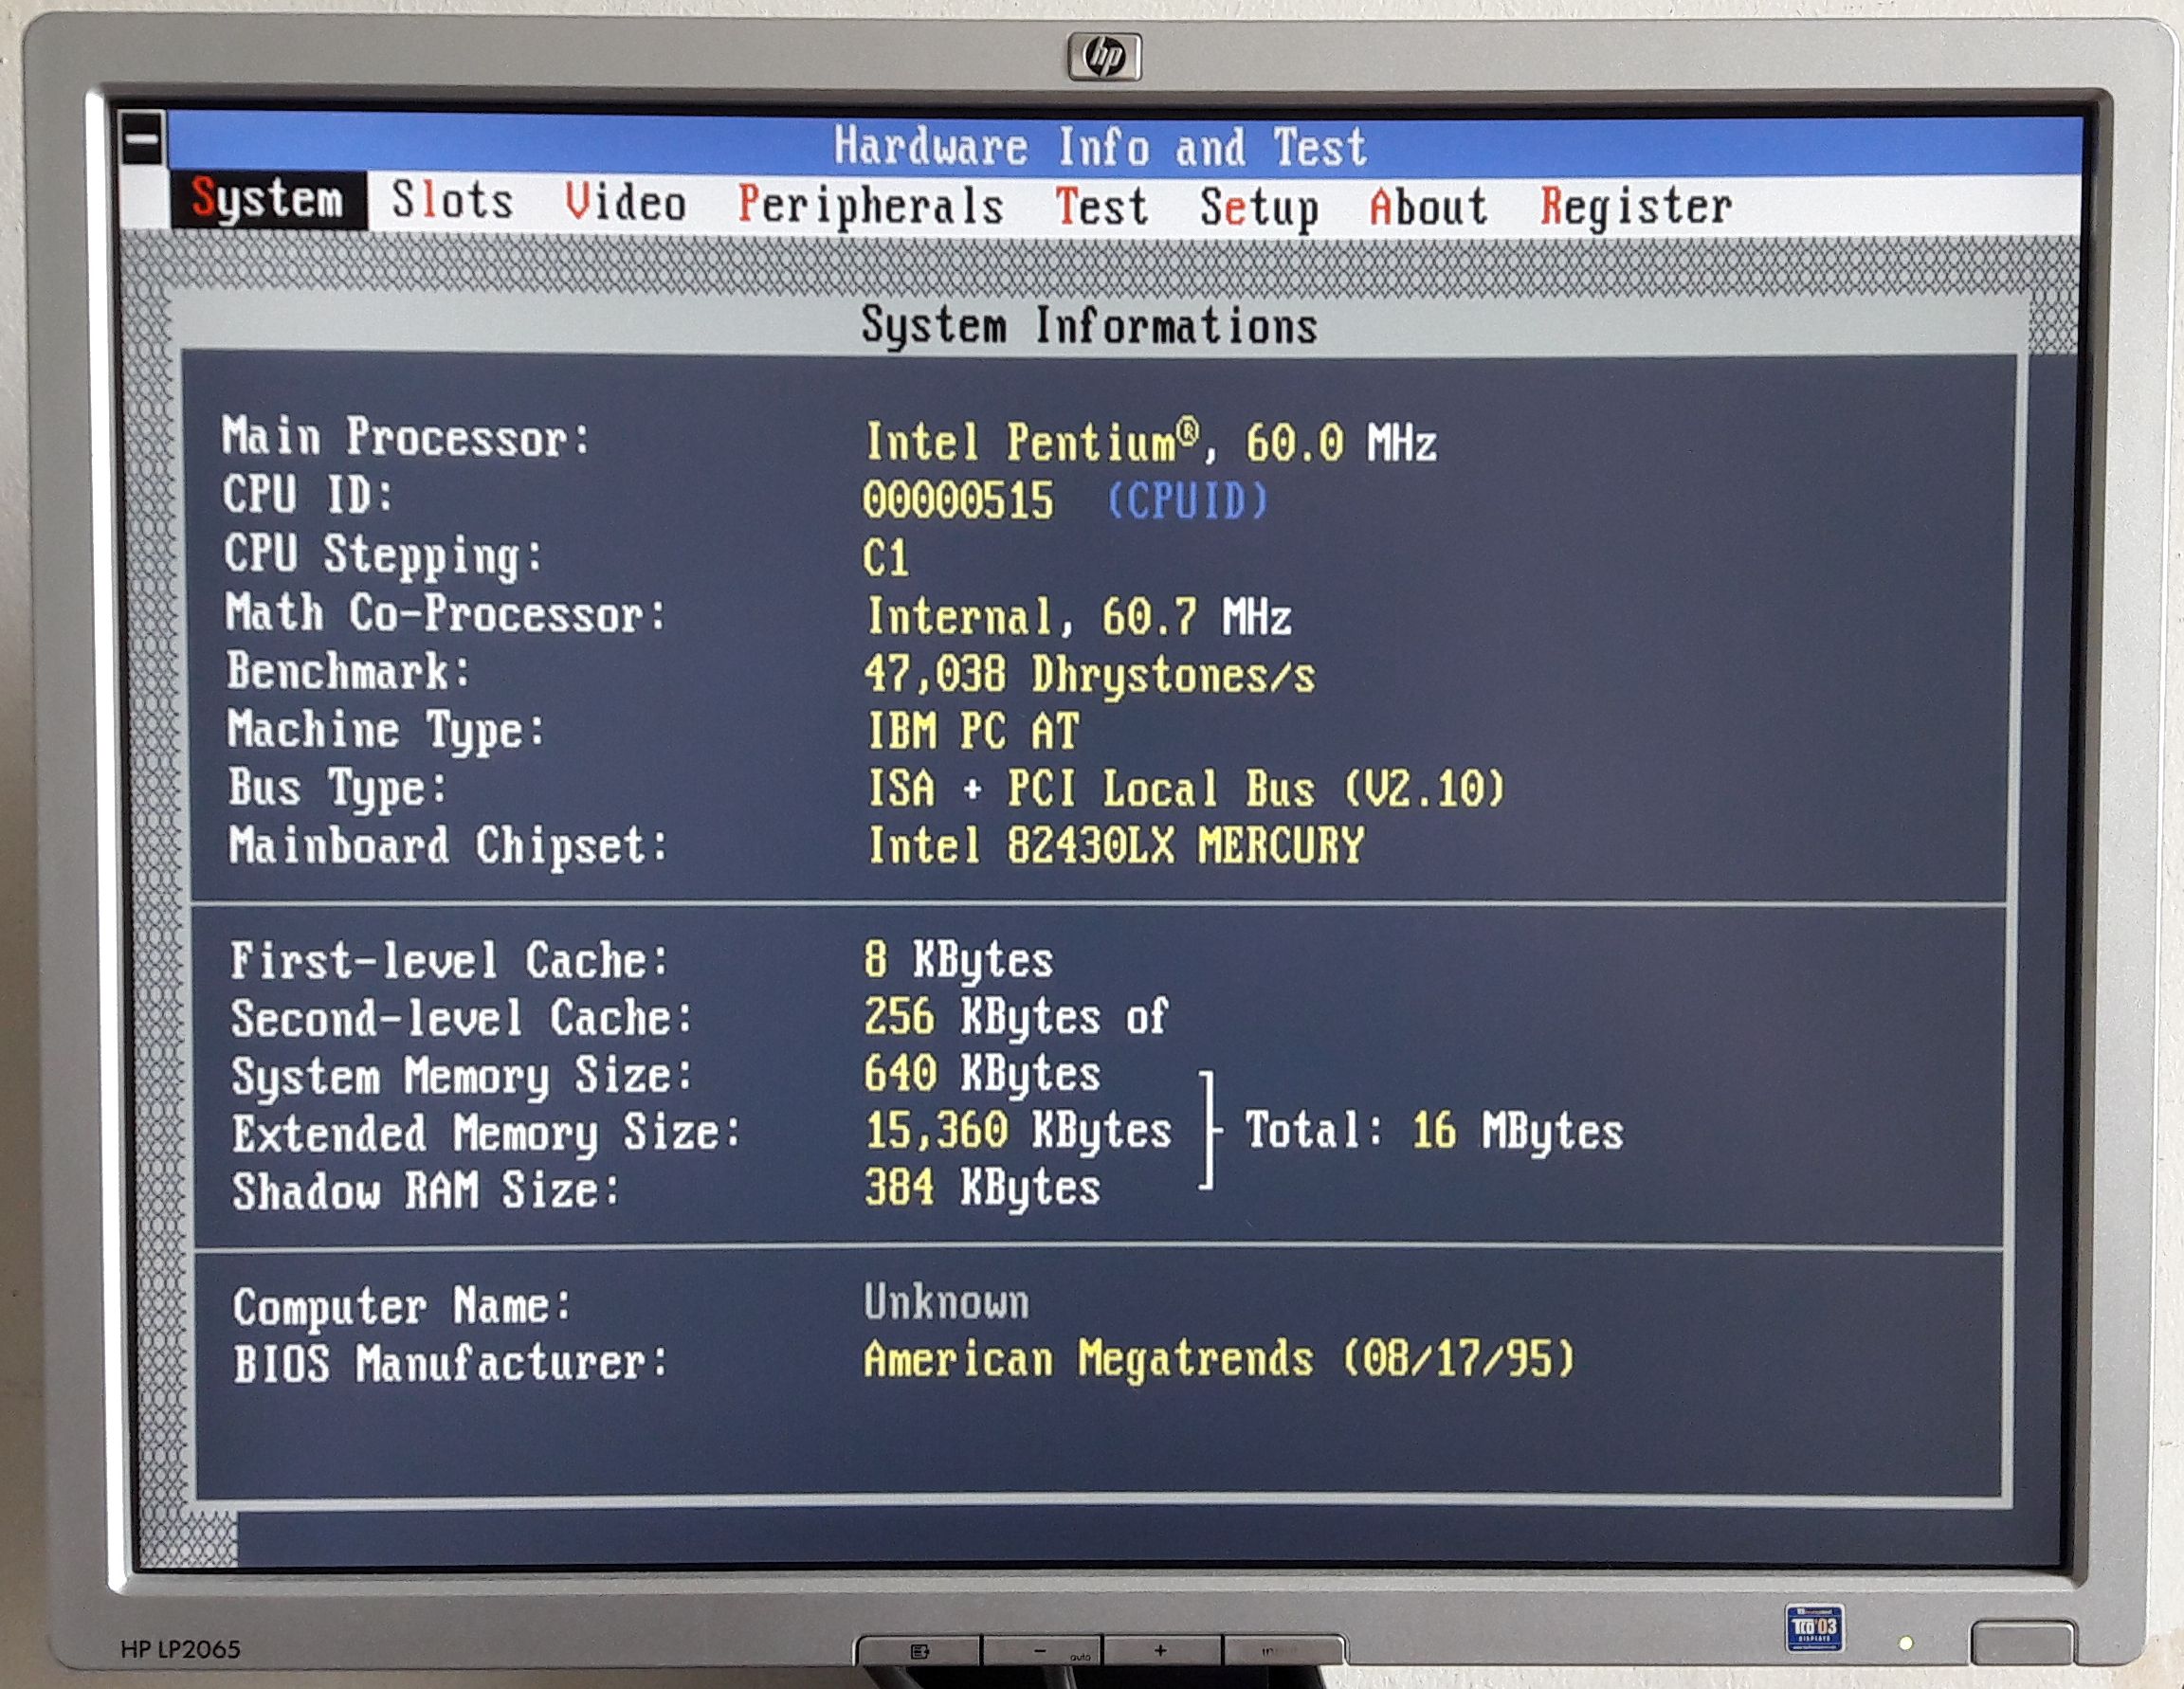Screen dimensions: 2184x1689
Task: Click the CPU Stepping value C1
Action: (x=886, y=558)
